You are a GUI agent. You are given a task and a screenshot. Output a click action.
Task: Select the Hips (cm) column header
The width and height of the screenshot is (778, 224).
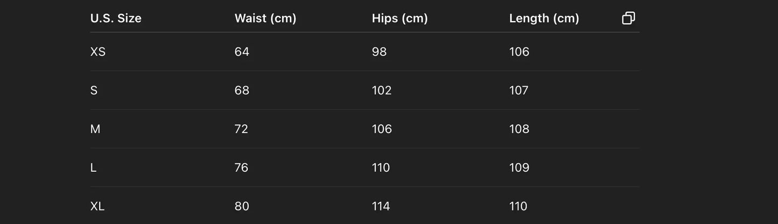click(399, 18)
